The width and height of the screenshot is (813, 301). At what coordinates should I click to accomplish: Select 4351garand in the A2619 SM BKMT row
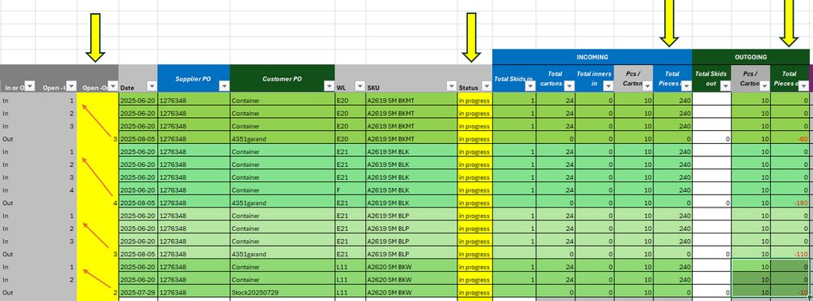click(282, 139)
